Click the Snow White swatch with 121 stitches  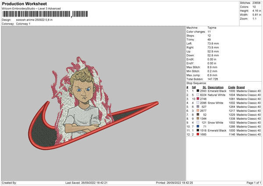(198, 122)
